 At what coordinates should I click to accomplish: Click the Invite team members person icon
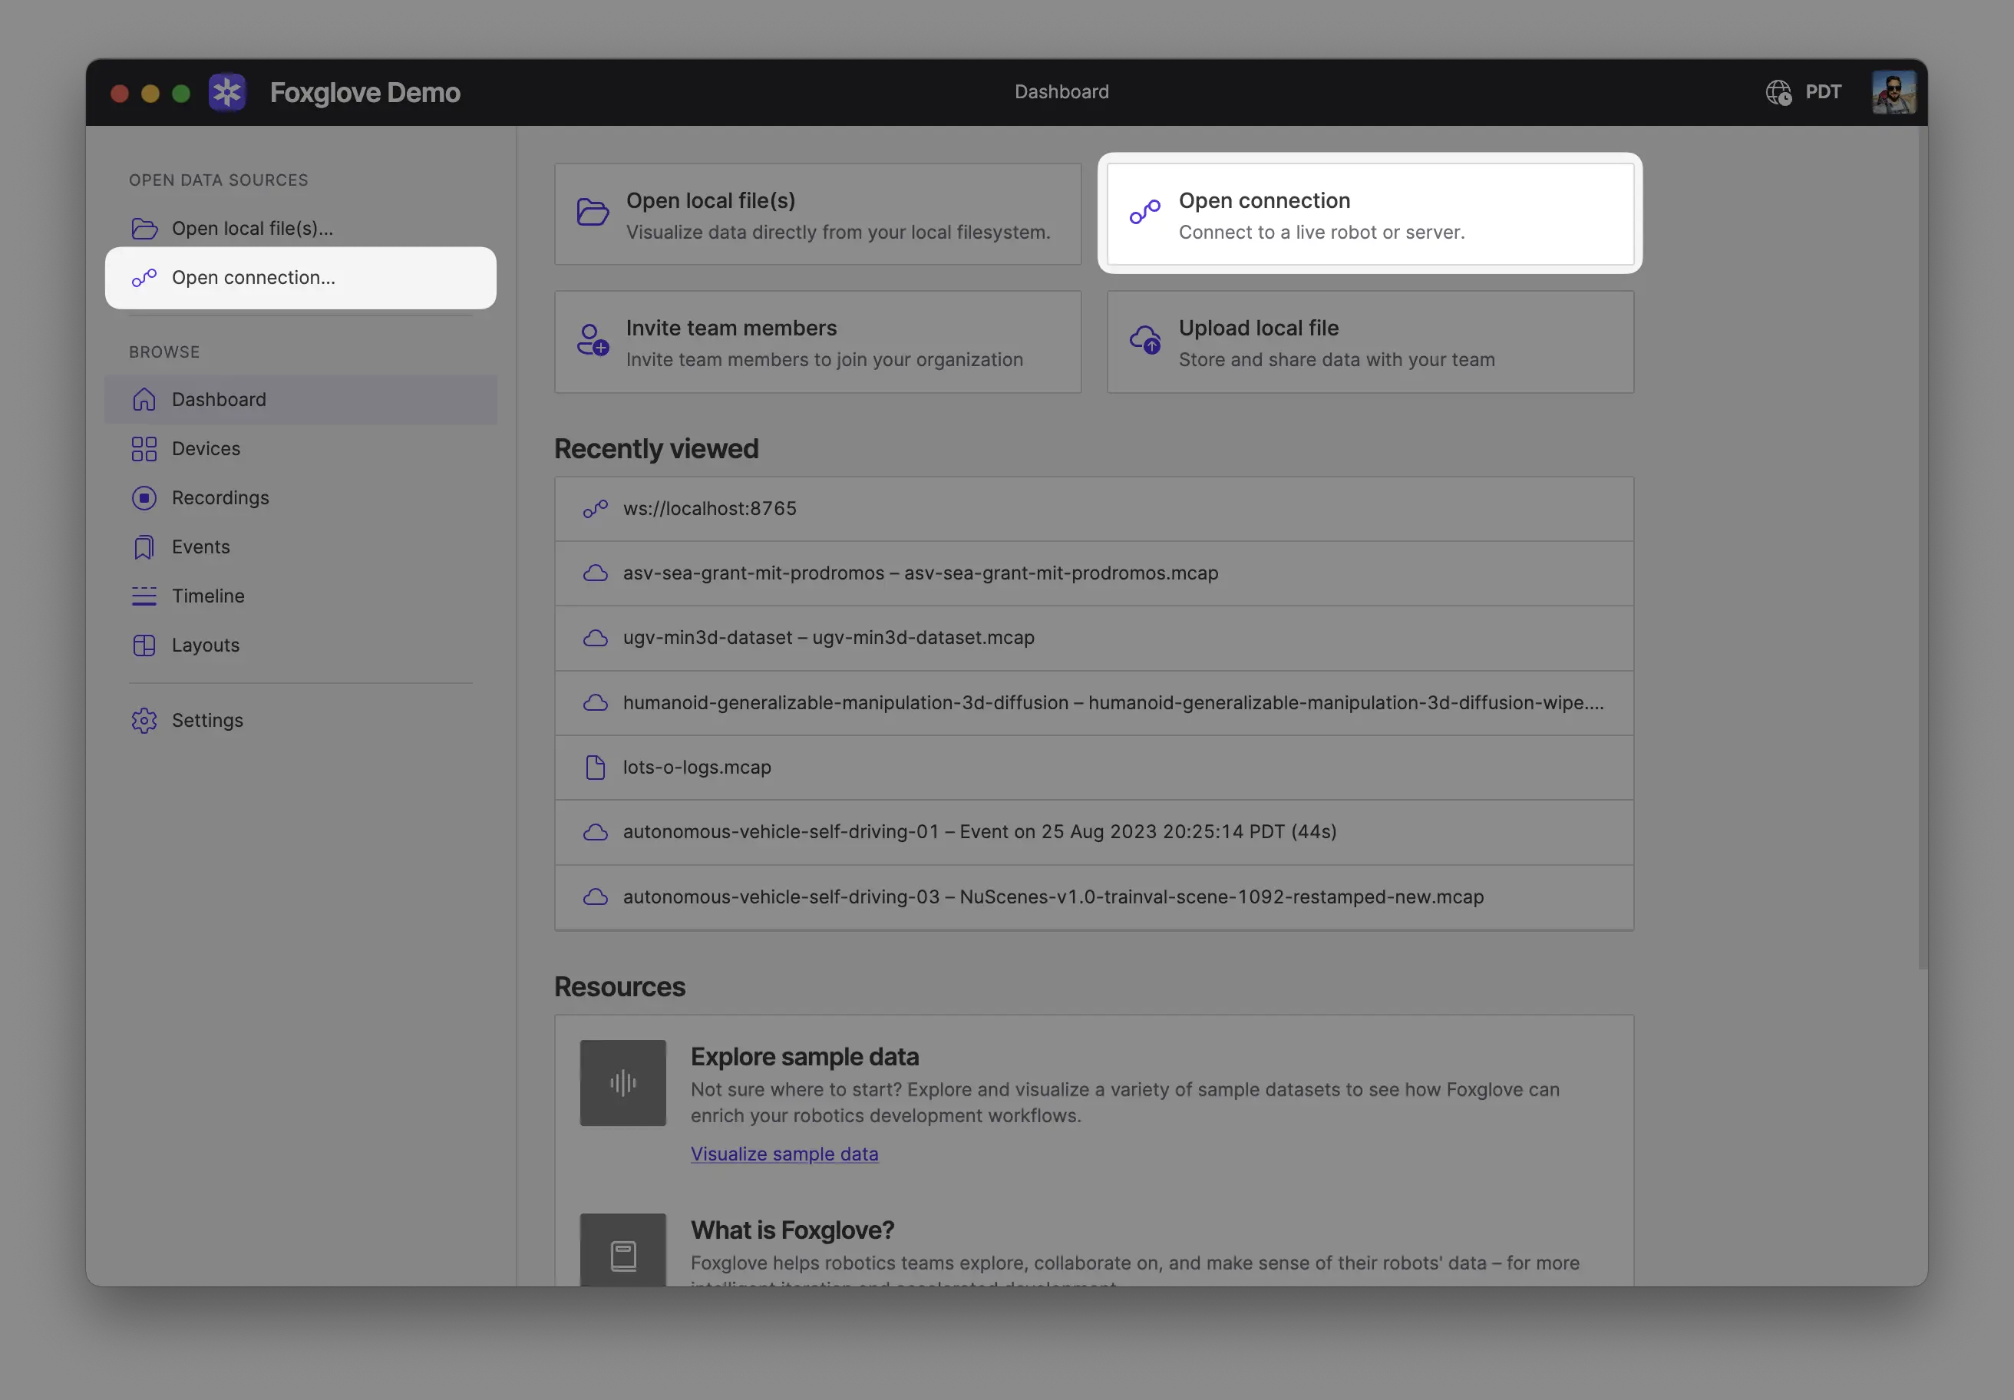pos(592,340)
